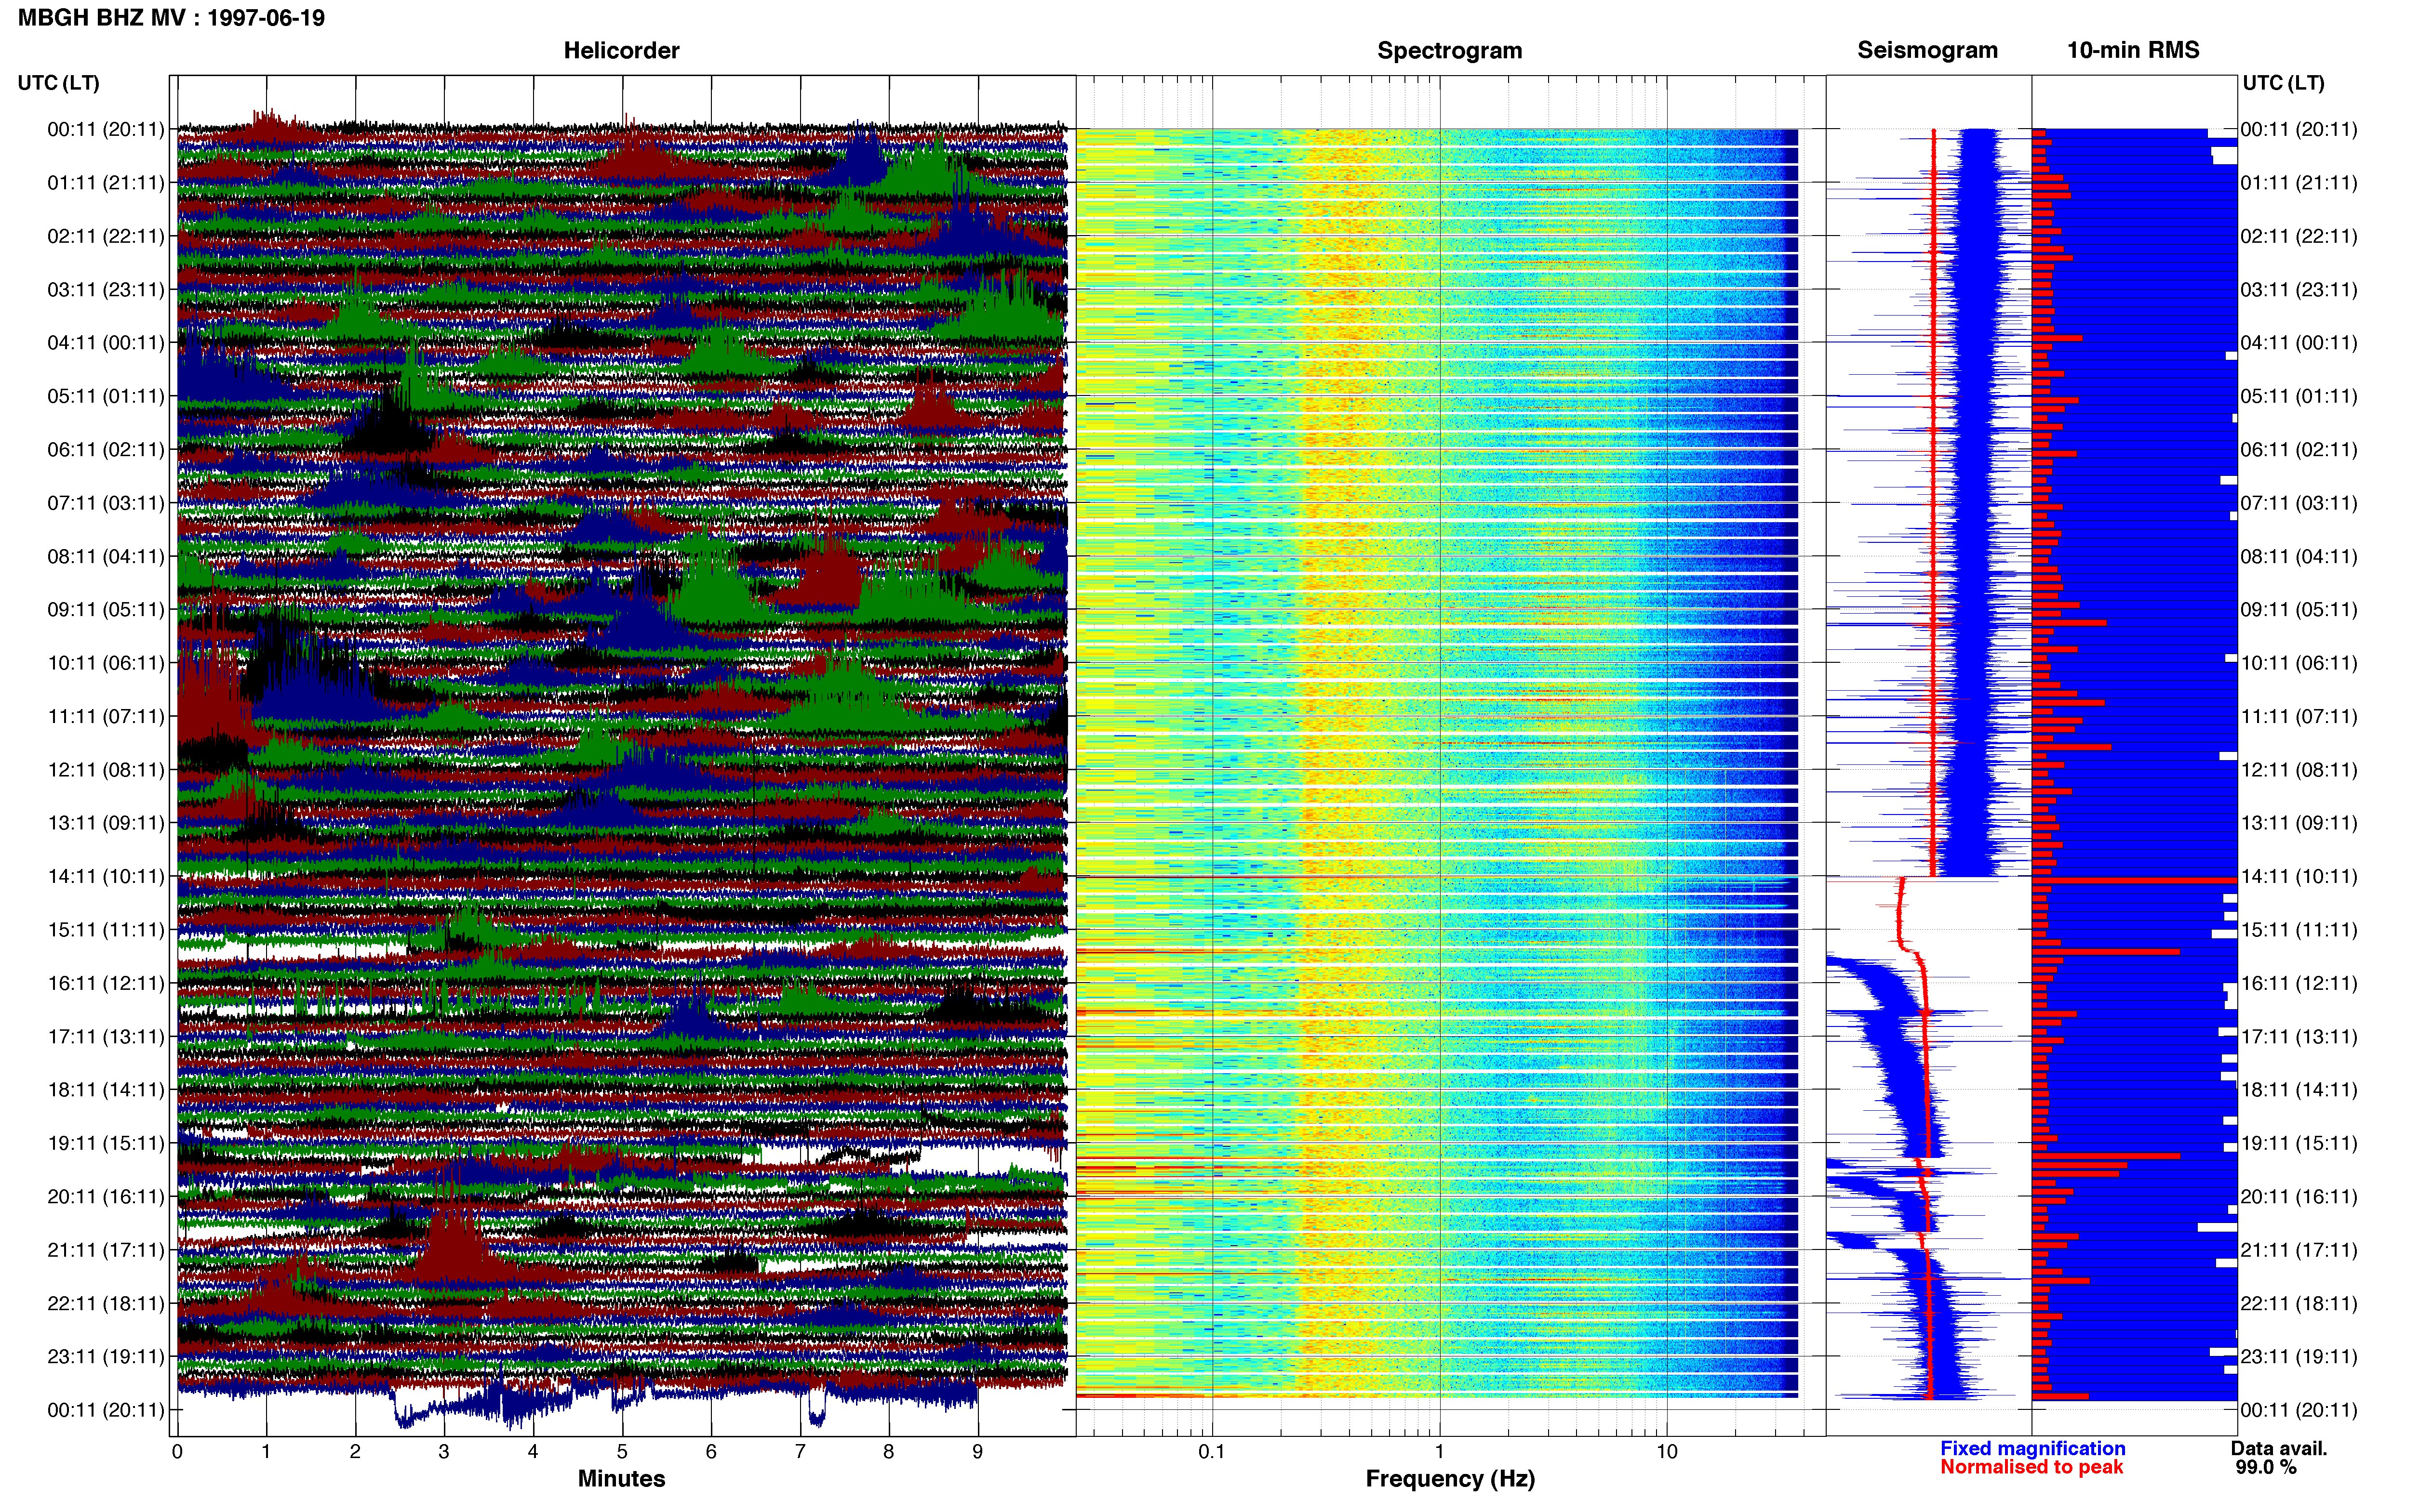Click "10:11 (06:11)" beside the Helicorder panel
2419x1512 pixels.
[x=106, y=663]
